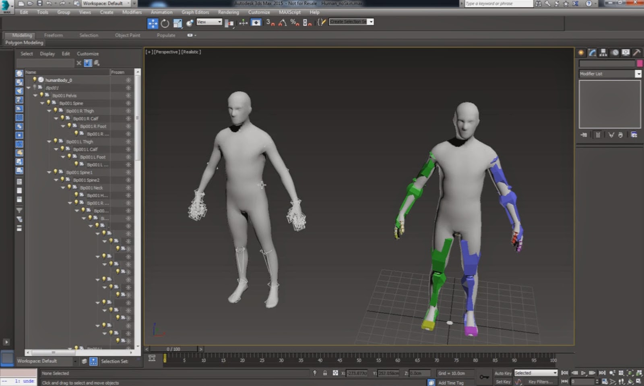Open the MAXScript menu
This screenshot has height=386, width=644.
click(x=290, y=12)
